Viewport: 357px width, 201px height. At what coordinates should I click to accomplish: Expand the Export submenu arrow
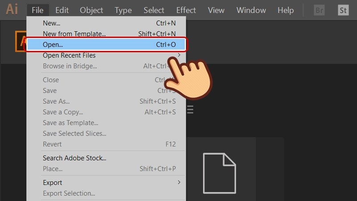point(179,182)
